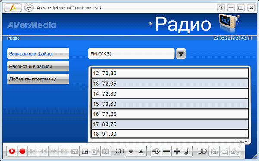Decrease volume with minus button

click(x=166, y=151)
